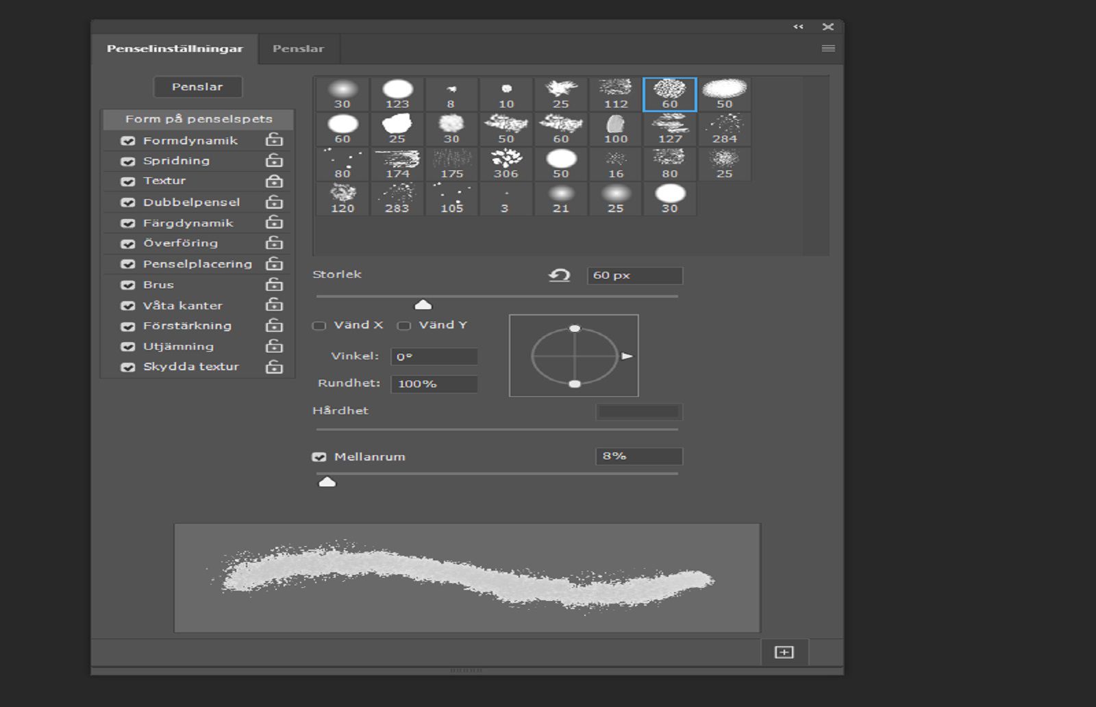This screenshot has width=1096, height=707.
Task: Switch to the Penslar tab
Action: tap(298, 49)
